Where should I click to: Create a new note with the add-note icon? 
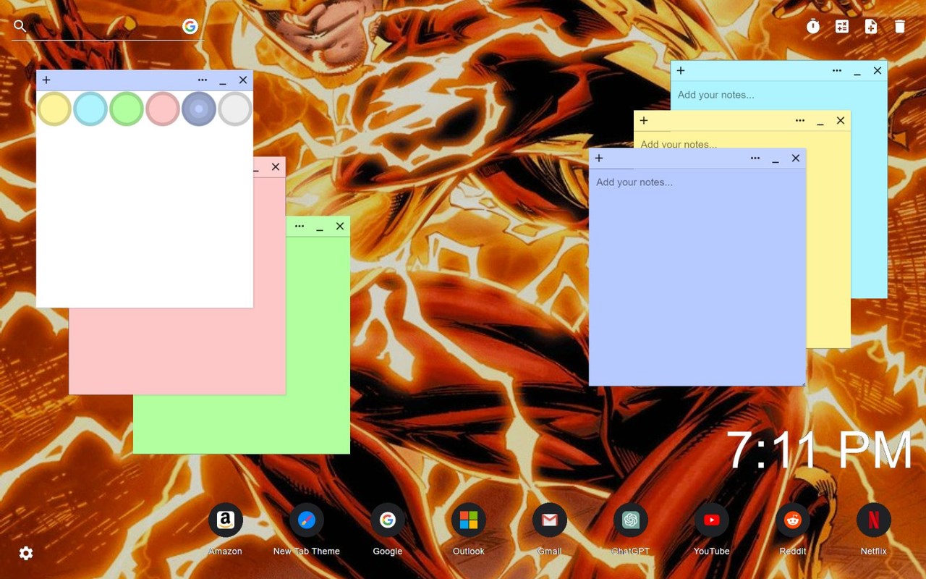[871, 27]
